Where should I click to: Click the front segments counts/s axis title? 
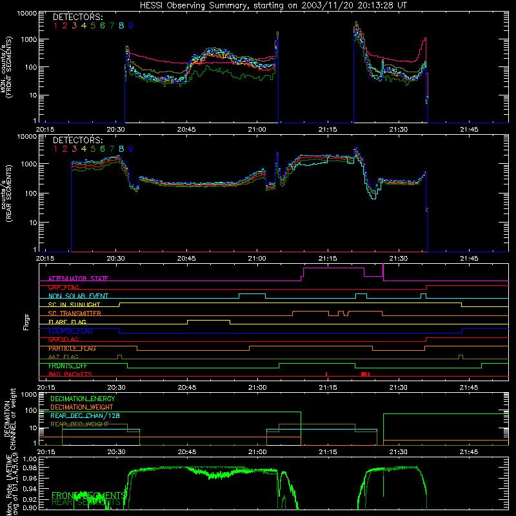point(6,67)
